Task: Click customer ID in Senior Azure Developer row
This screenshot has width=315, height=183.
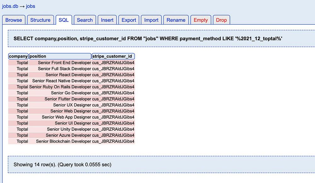Action: [x=113, y=135]
